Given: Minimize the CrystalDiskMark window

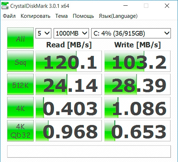Looking at the screenshot, I should click(126, 6).
